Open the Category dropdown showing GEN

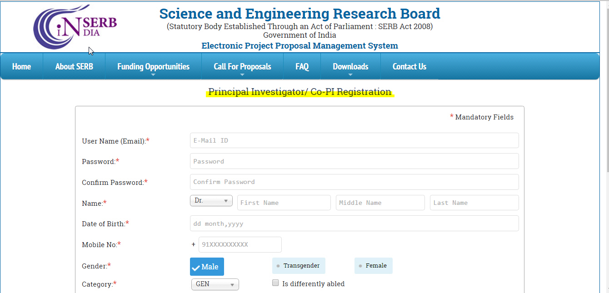(215, 284)
